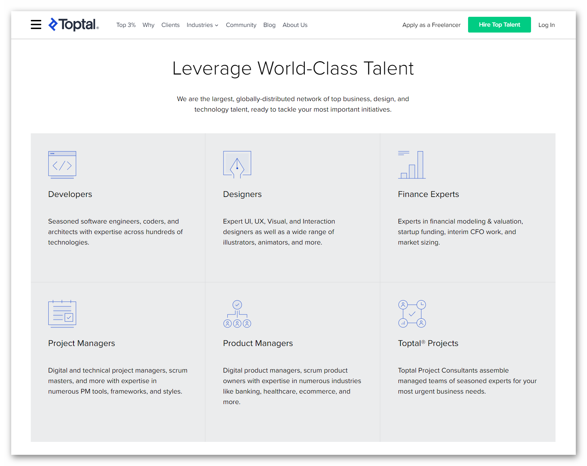
Task: Visit the Community page
Action: pos(241,25)
